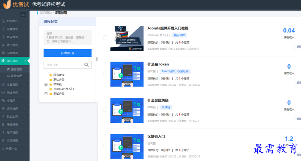Open 问卷管理 via its checkbox icon

(x=3, y=53)
